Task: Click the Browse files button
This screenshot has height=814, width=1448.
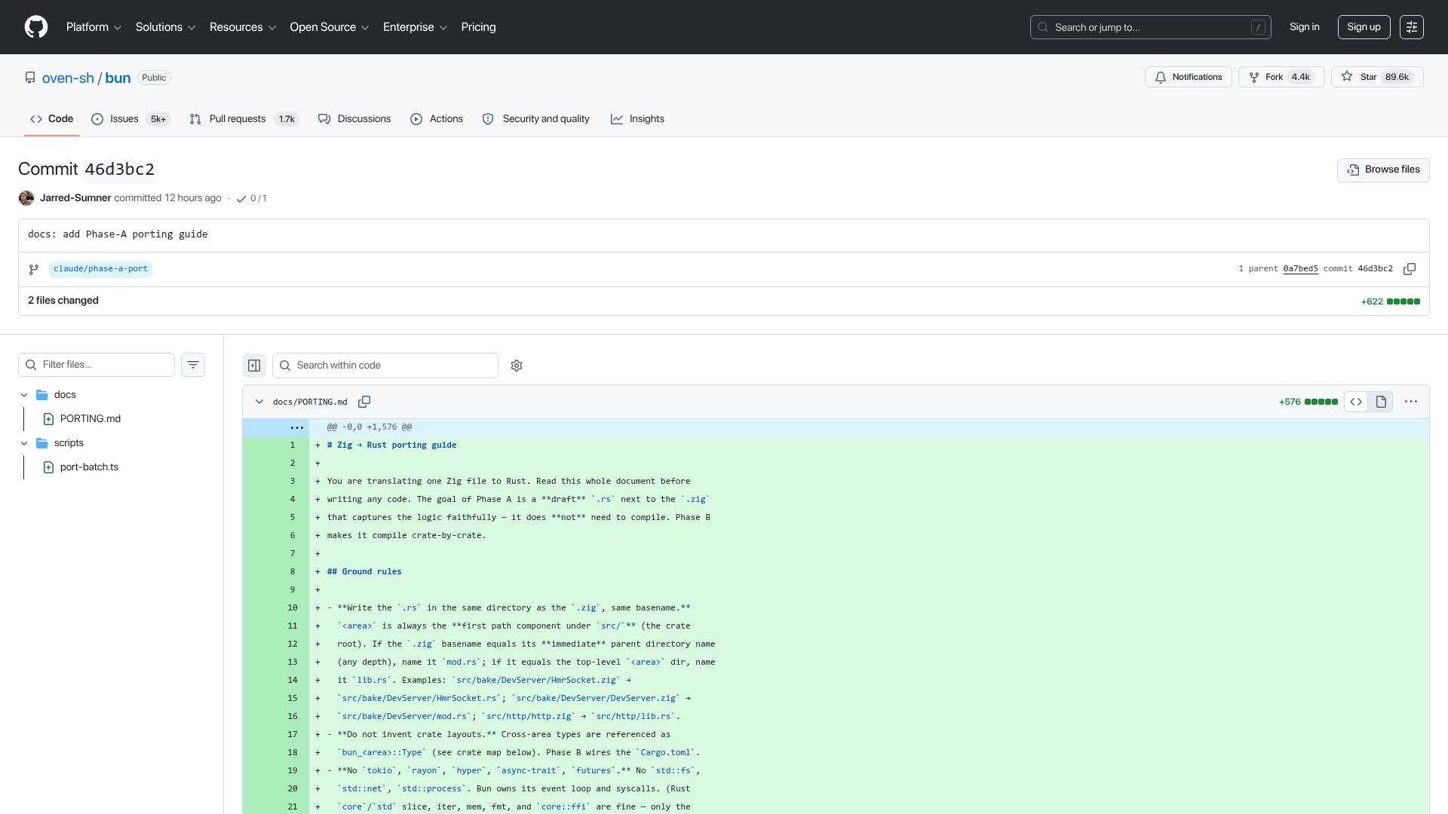Action: (x=1383, y=170)
